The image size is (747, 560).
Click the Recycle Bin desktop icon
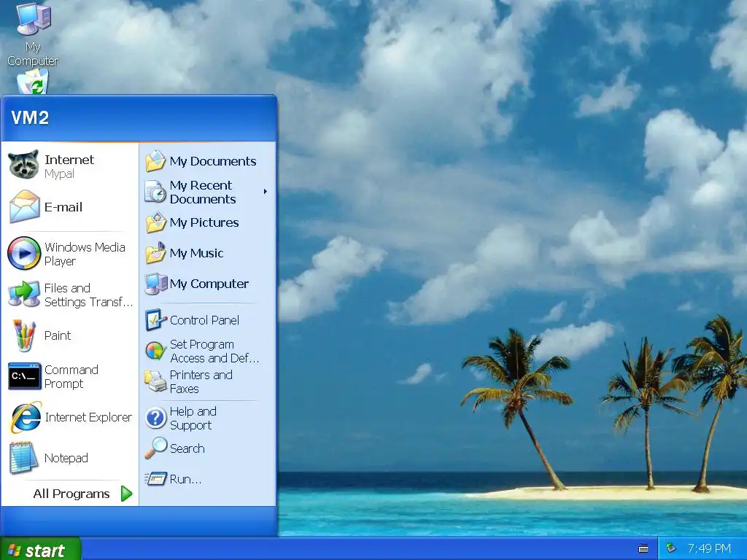[33, 82]
